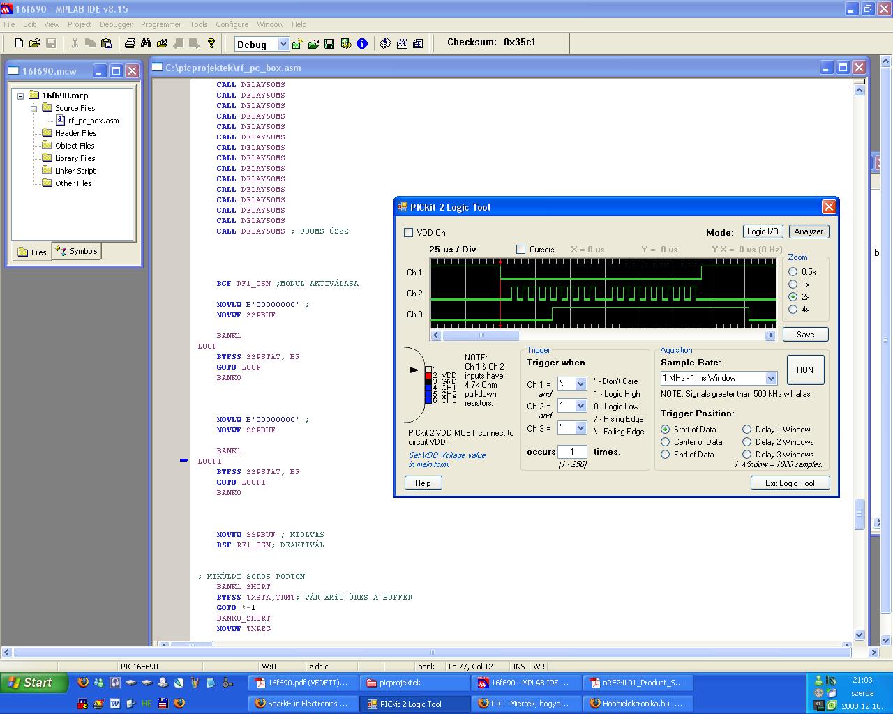Click the trigger occurs count field
Viewport: 893px width, 714px height.
click(572, 452)
